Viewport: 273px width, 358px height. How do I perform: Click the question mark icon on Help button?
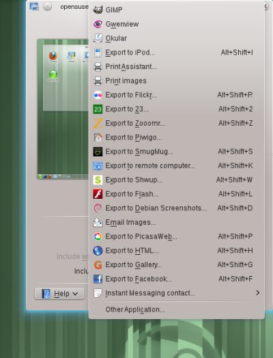click(46, 294)
